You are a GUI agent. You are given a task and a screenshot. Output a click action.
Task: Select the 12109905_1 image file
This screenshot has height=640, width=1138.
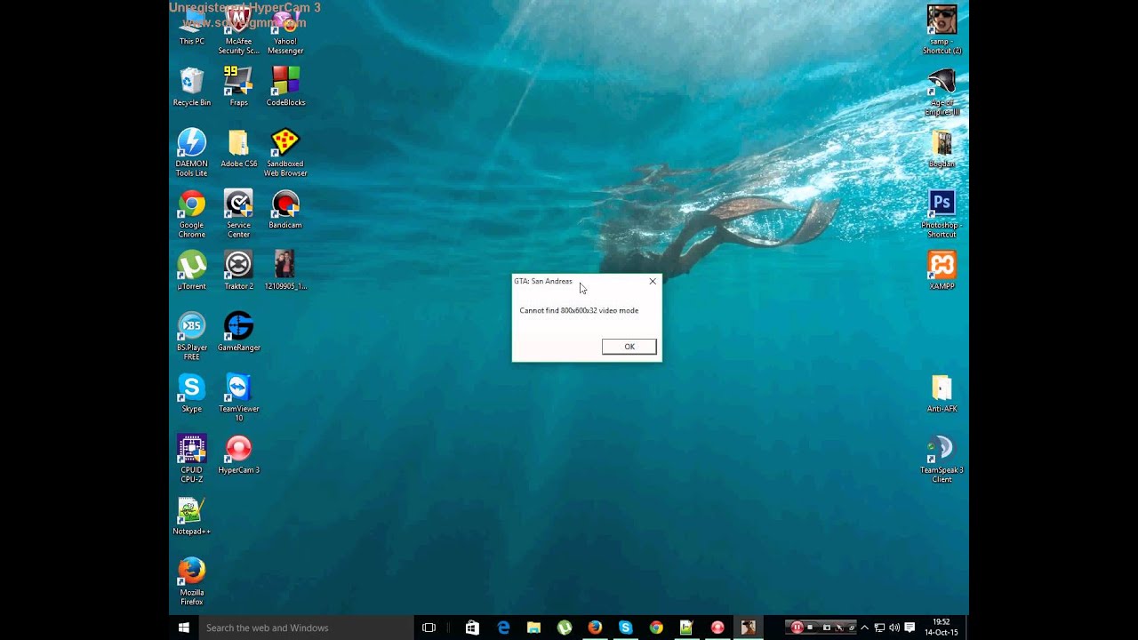pyautogui.click(x=285, y=271)
